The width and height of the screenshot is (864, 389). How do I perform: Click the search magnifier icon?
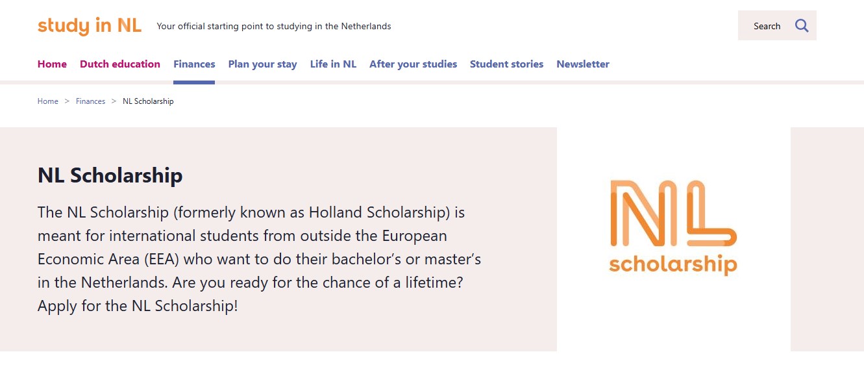click(x=802, y=26)
